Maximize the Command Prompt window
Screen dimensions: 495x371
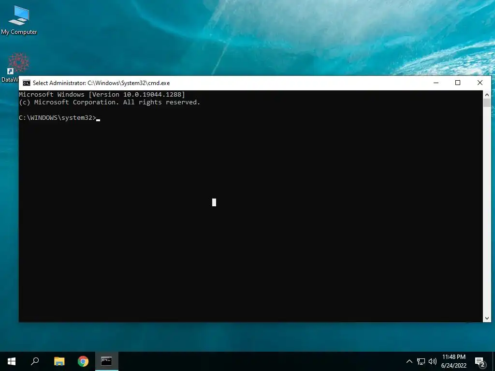(458, 83)
